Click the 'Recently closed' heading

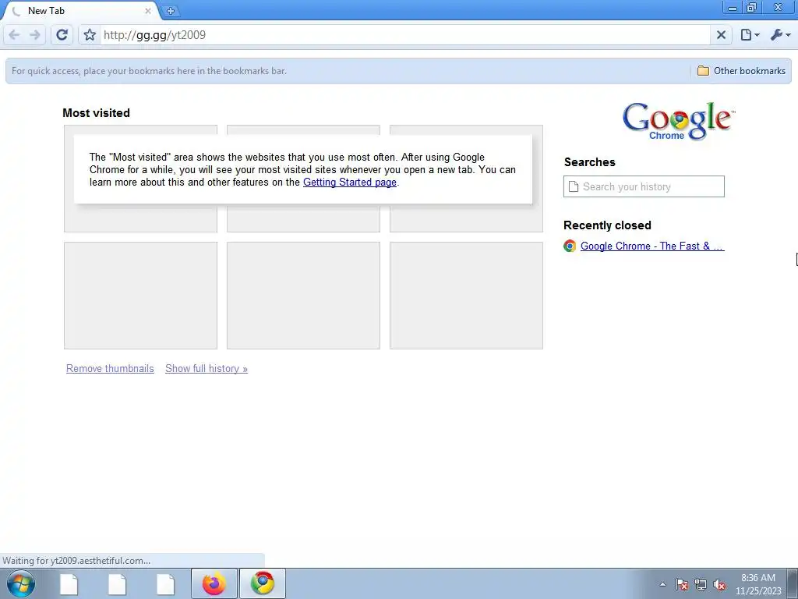point(607,225)
